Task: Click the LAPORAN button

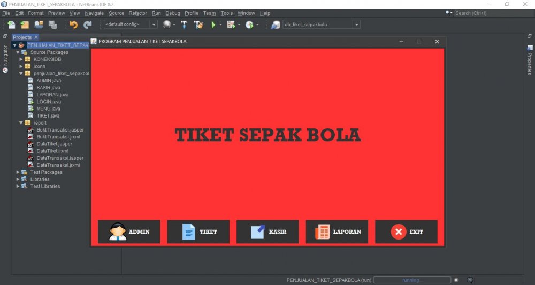Action: pos(337,232)
